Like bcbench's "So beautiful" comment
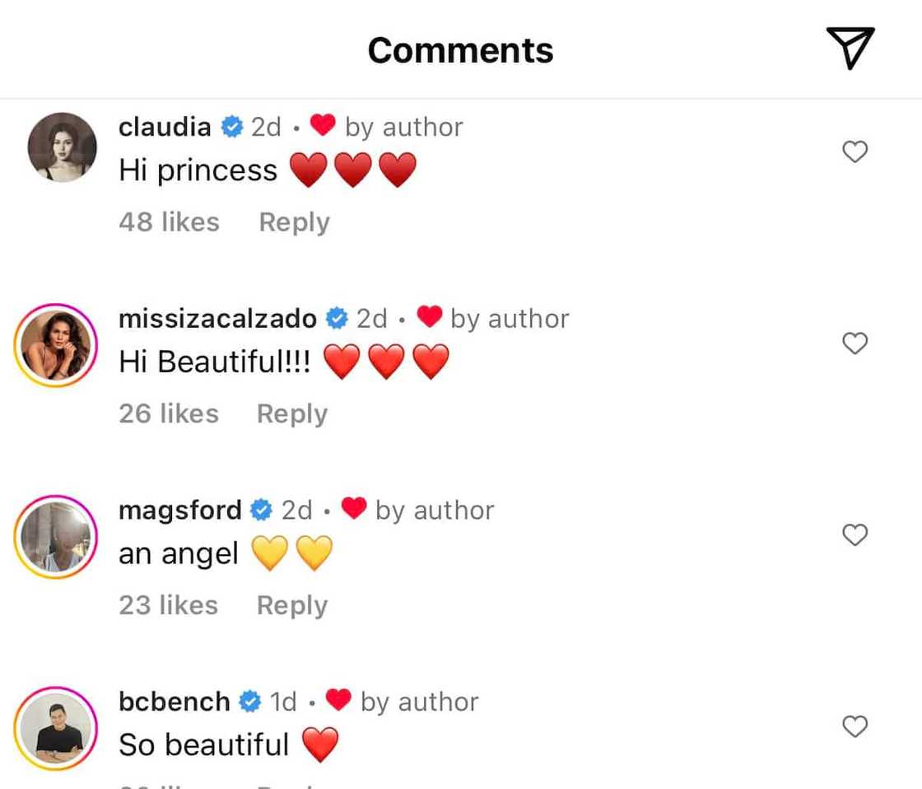 pyautogui.click(x=855, y=726)
